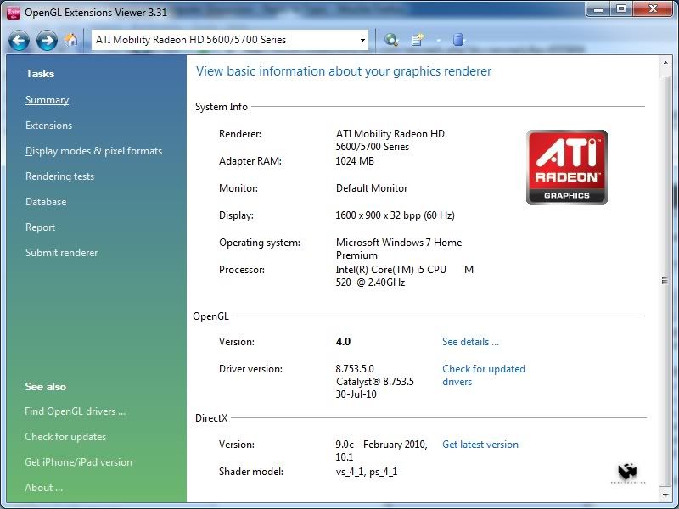Go back with the blue back arrow
The width and height of the screenshot is (679, 509).
tap(19, 41)
